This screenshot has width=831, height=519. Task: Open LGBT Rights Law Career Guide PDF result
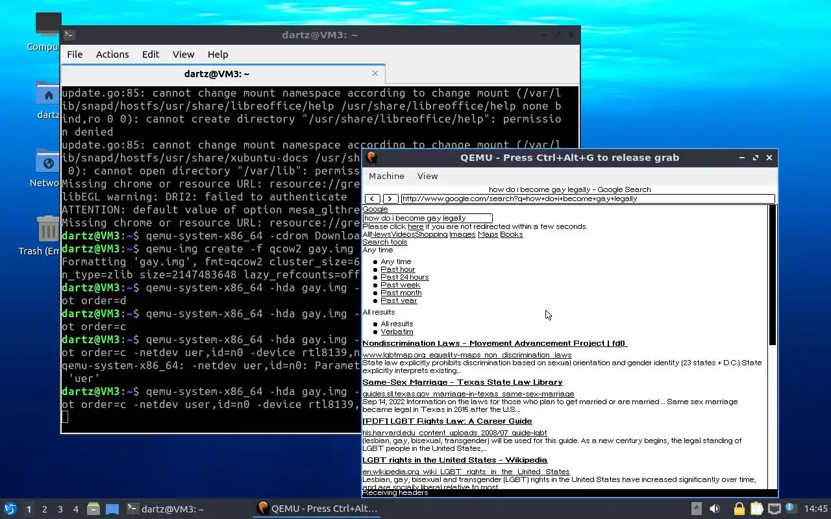coord(447,421)
